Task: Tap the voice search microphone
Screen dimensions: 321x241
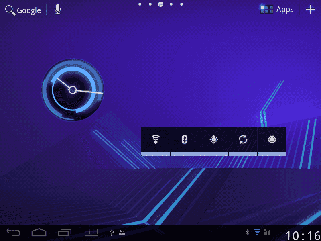Action: pos(58,10)
